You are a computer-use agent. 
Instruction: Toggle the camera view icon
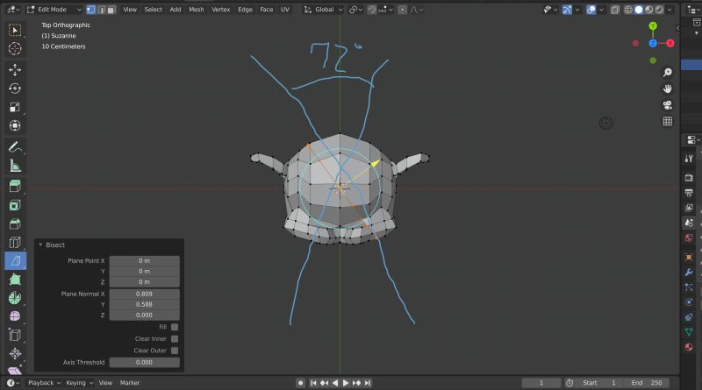667,105
